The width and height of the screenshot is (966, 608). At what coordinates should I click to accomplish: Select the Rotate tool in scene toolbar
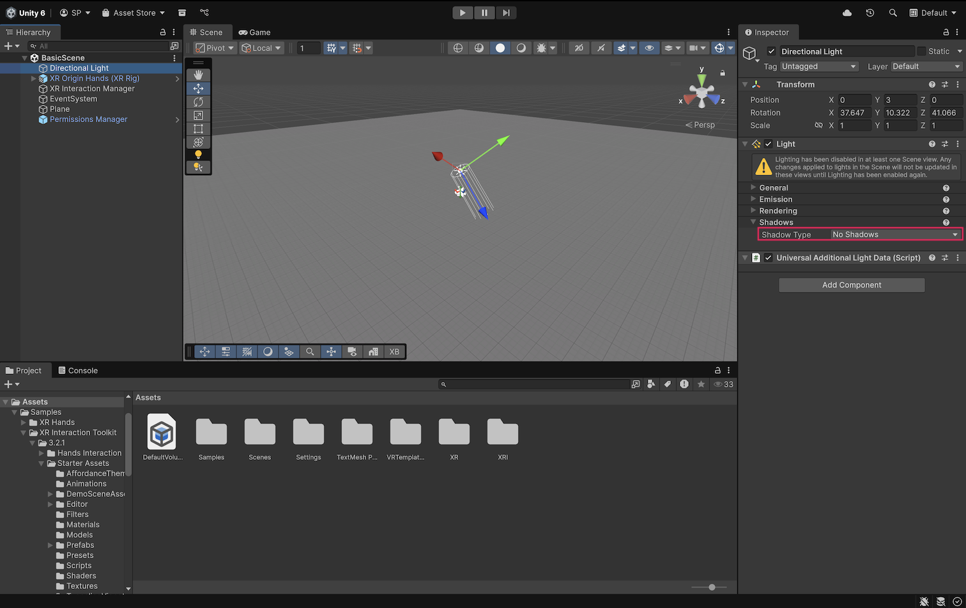(x=198, y=102)
